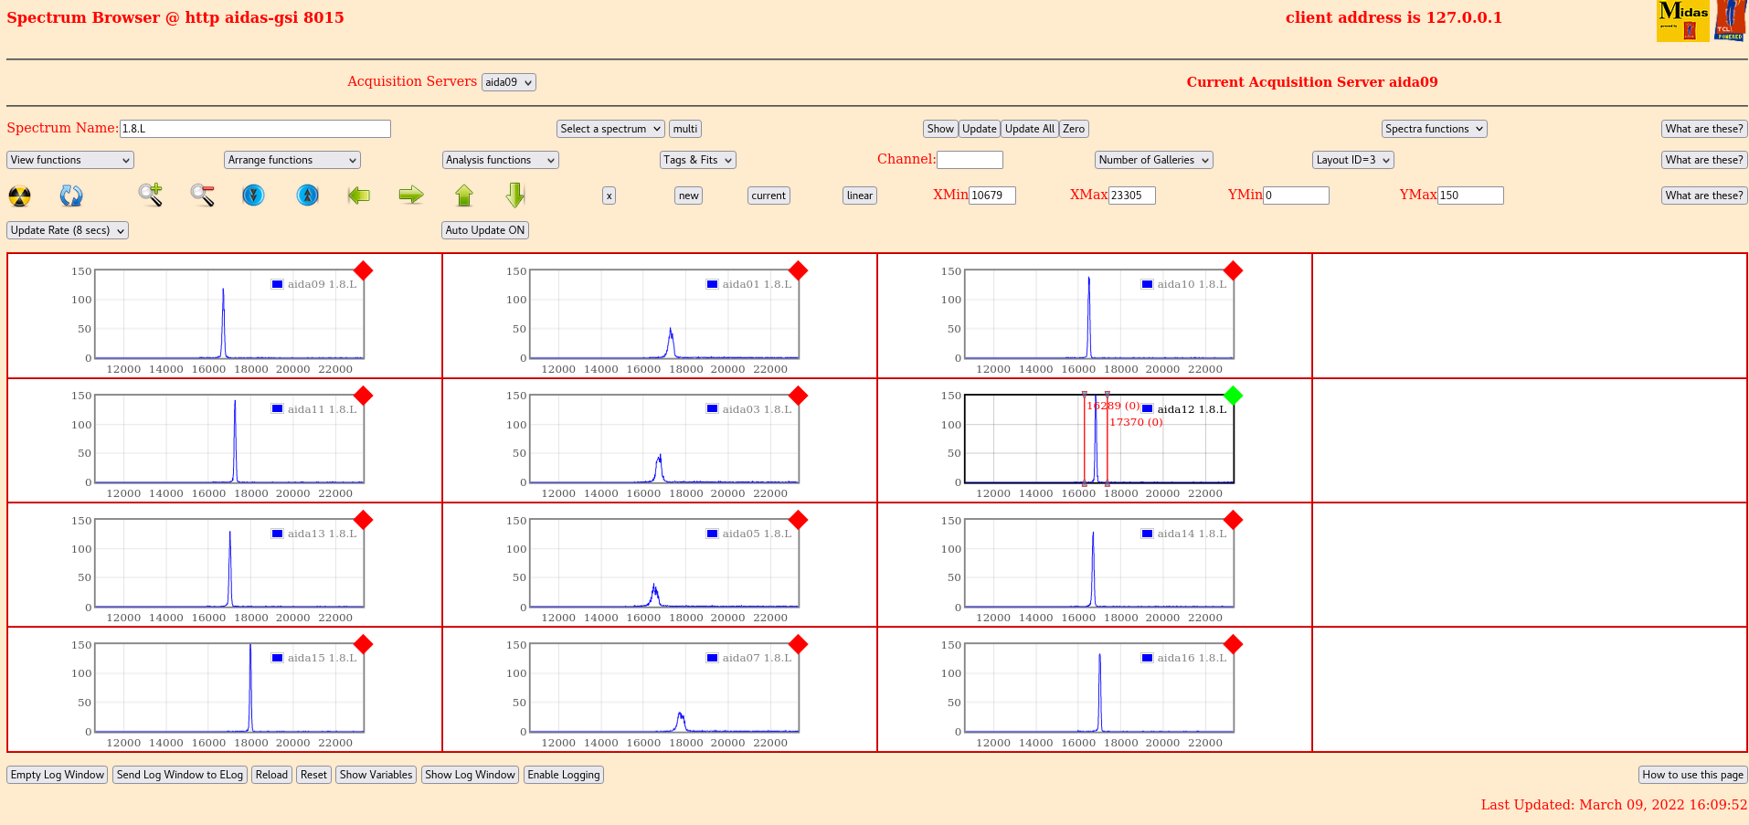1749x825 pixels.
Task: Click the blue refresh arrows icon
Action: [71, 196]
